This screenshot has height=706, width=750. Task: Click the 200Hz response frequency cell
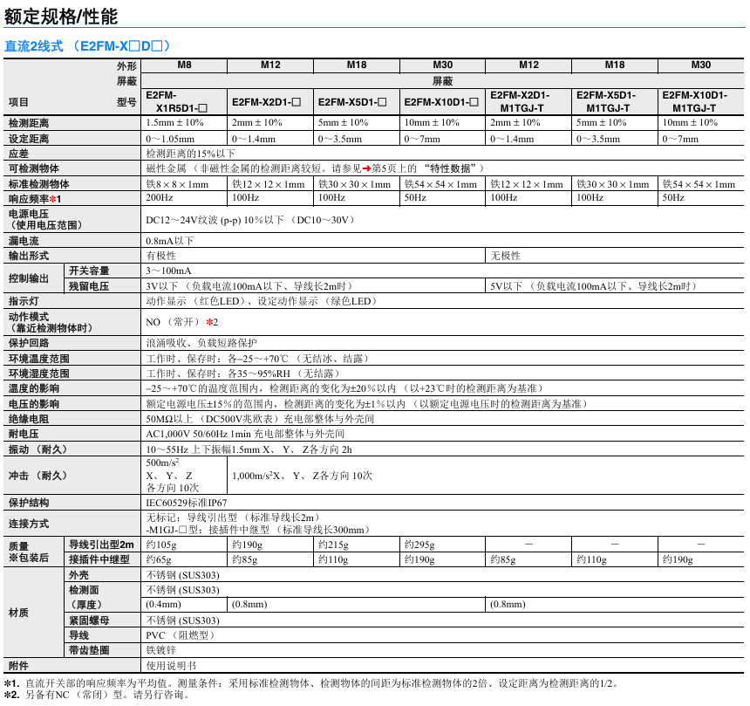pyautogui.click(x=159, y=199)
